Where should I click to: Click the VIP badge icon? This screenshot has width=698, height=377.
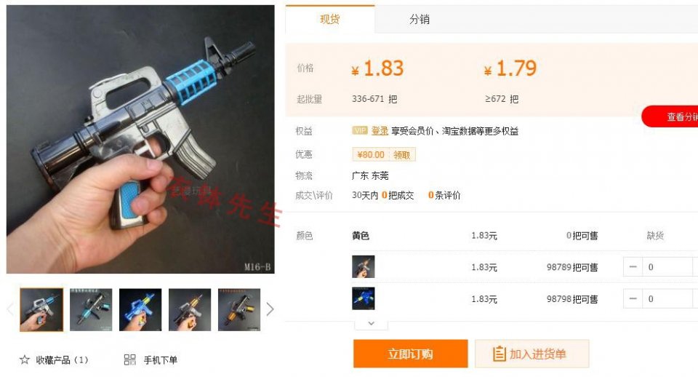360,130
